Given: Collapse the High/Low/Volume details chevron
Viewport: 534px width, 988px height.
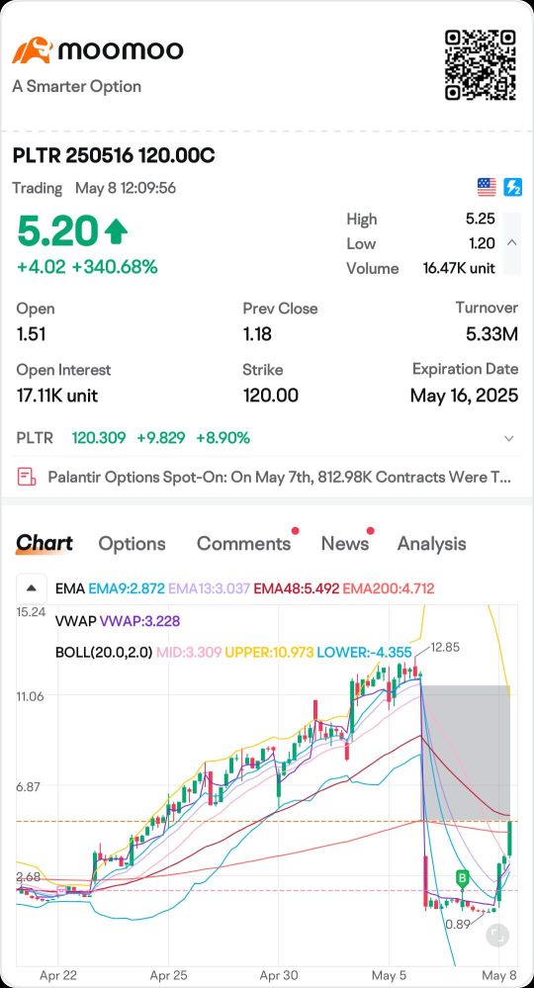Looking at the screenshot, I should click(x=512, y=242).
